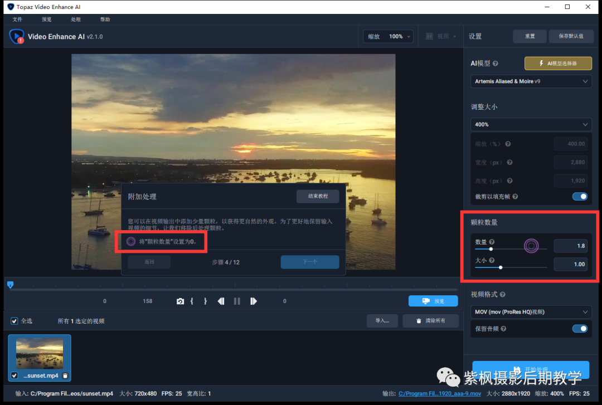Viewport: 602px width, 405px height.
Task: Click the 重置 button
Action: (530, 36)
